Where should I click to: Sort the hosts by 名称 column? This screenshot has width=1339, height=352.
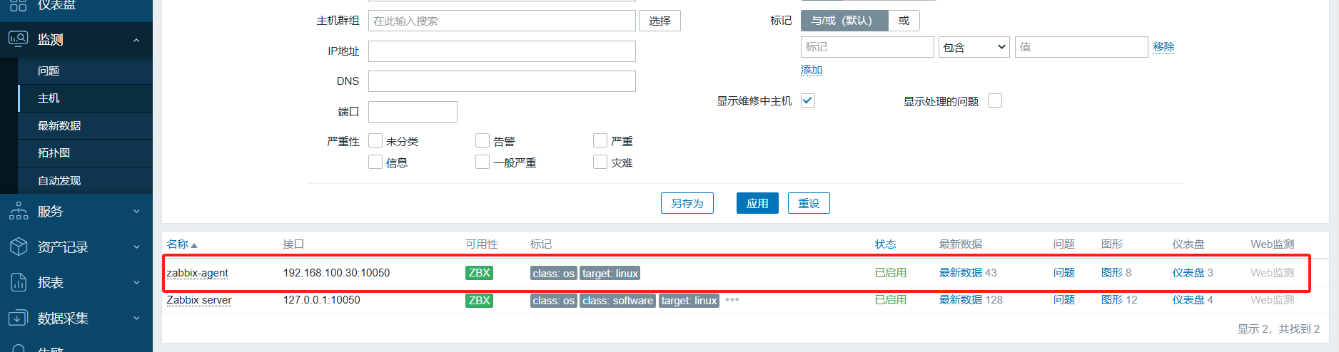pos(181,244)
